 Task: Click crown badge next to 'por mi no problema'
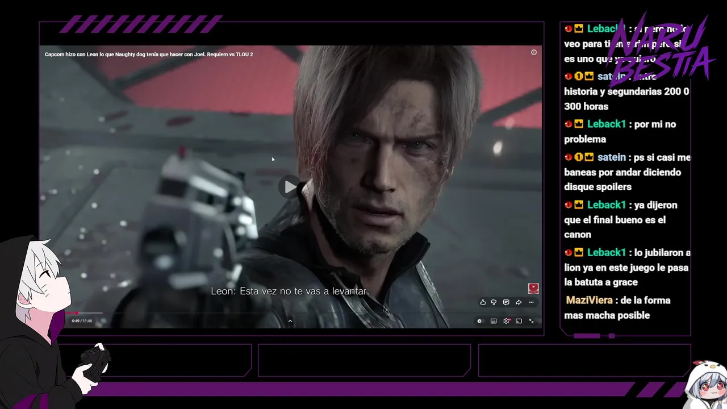tap(579, 124)
